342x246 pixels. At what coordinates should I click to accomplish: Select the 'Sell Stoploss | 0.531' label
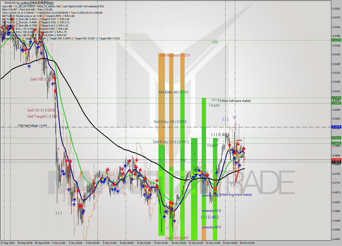(x=174, y=55)
